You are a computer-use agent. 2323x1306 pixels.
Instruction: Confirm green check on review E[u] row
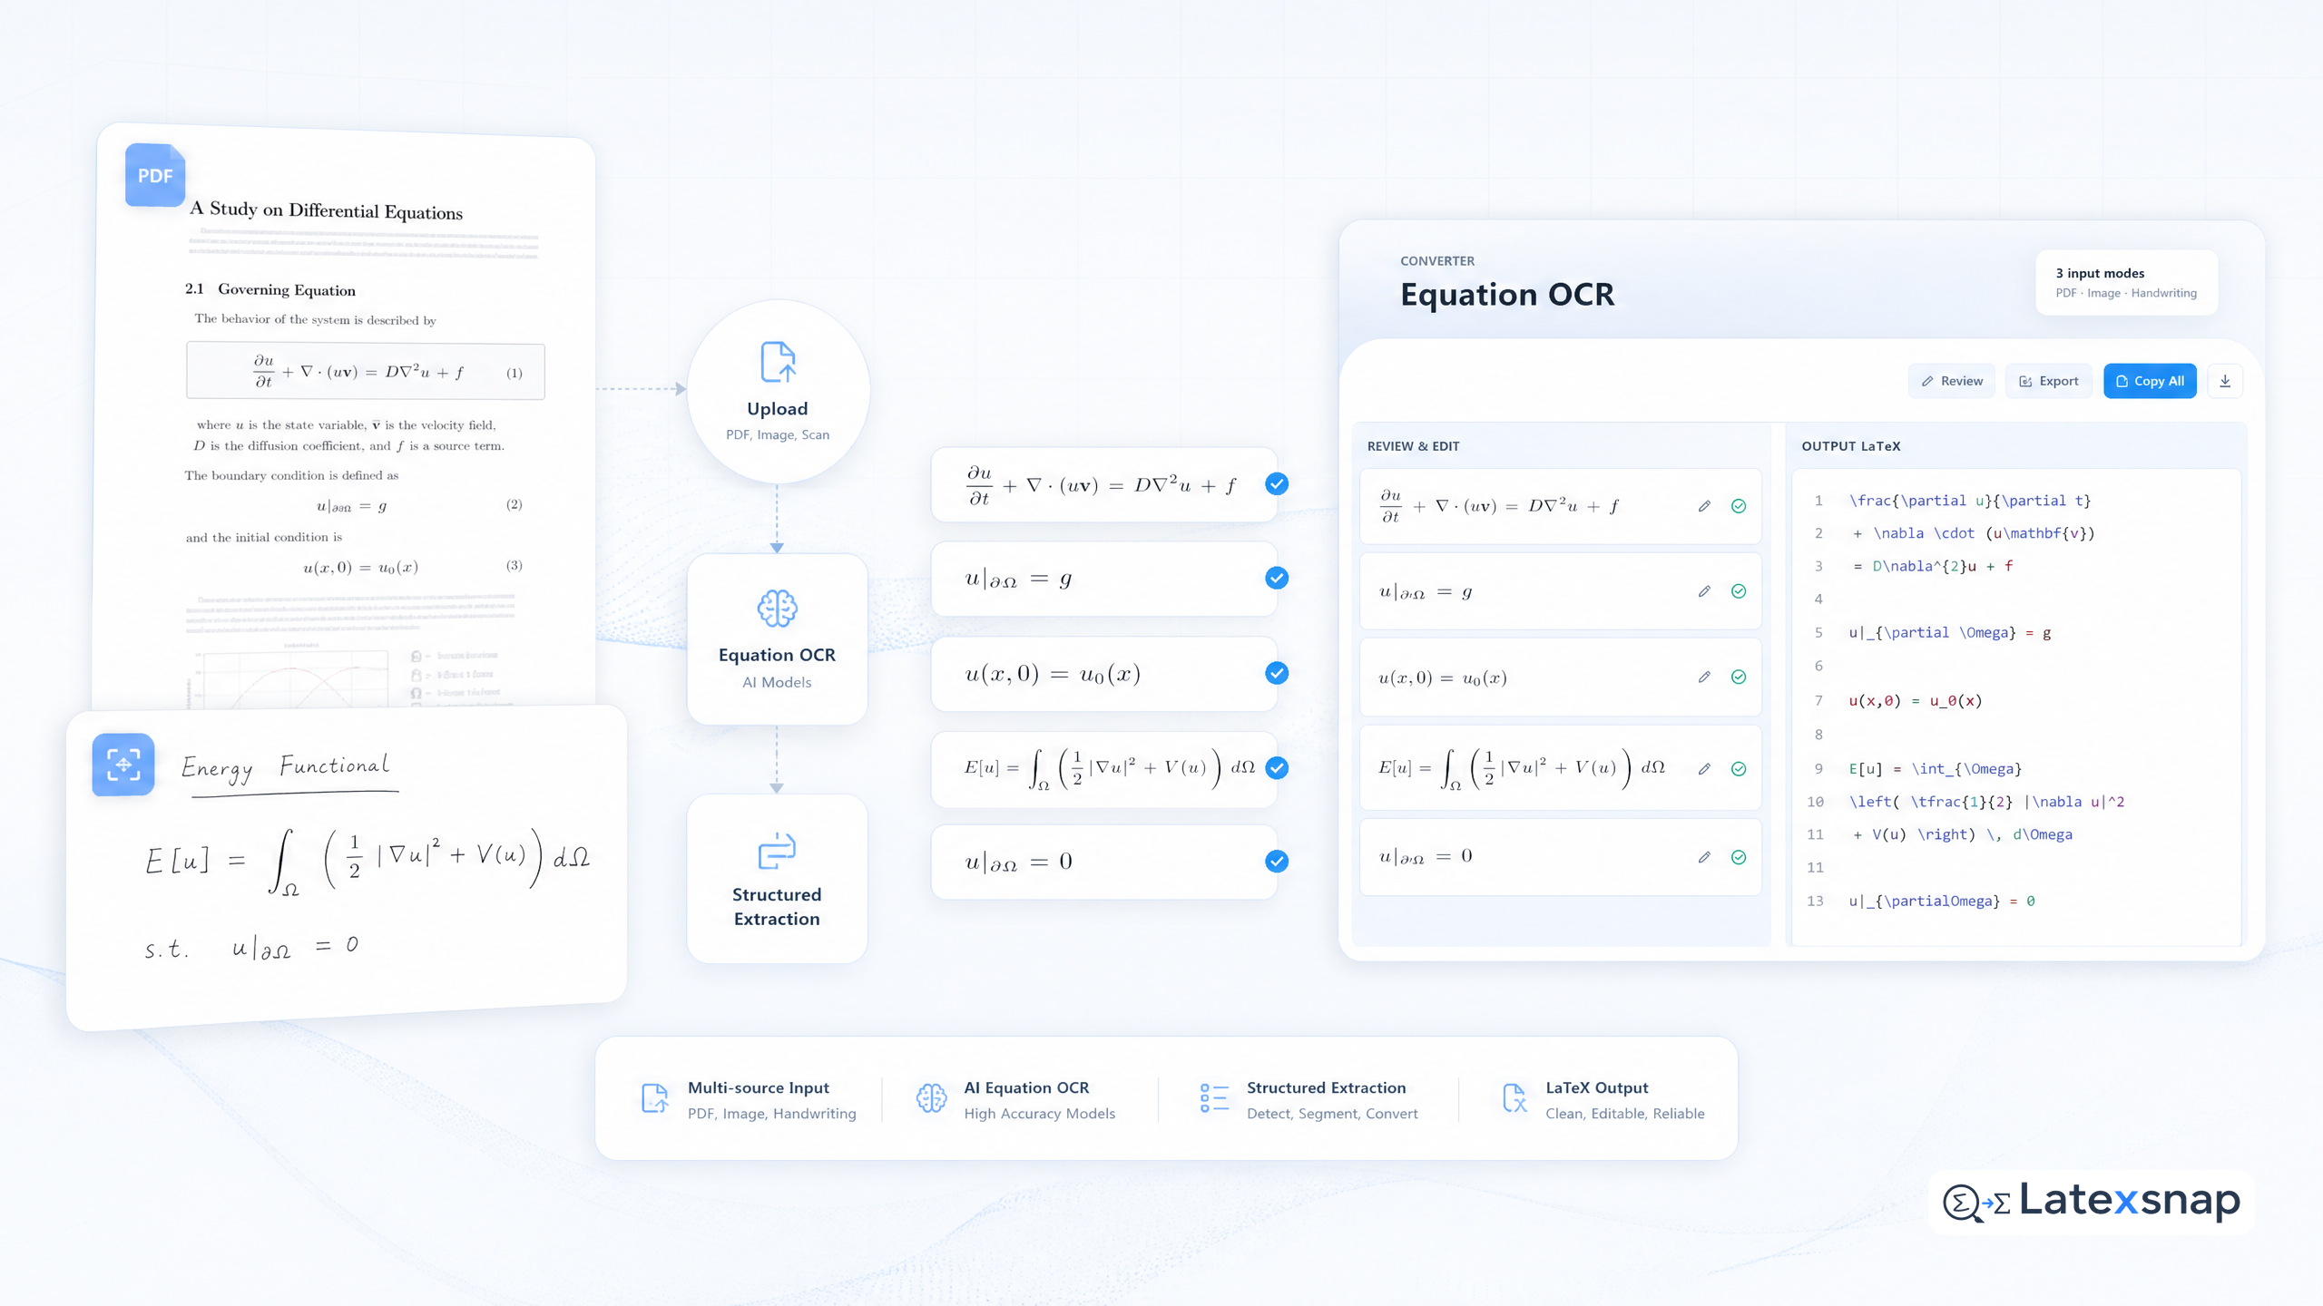1739,769
